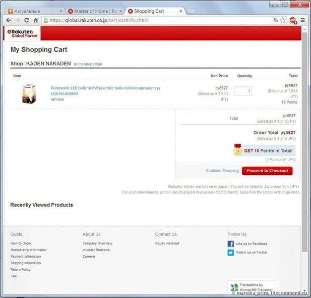311x298 pixels.
Task: Maximize the browser window
Action: (x=285, y=5)
